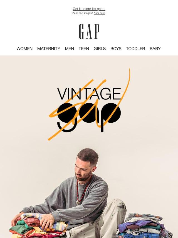Choose the TEEN navigation item

point(84,48)
